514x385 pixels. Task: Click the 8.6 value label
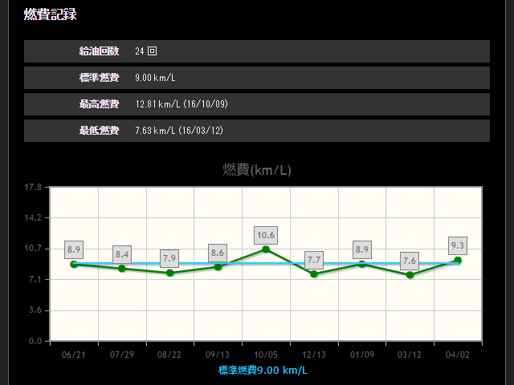[x=218, y=253]
